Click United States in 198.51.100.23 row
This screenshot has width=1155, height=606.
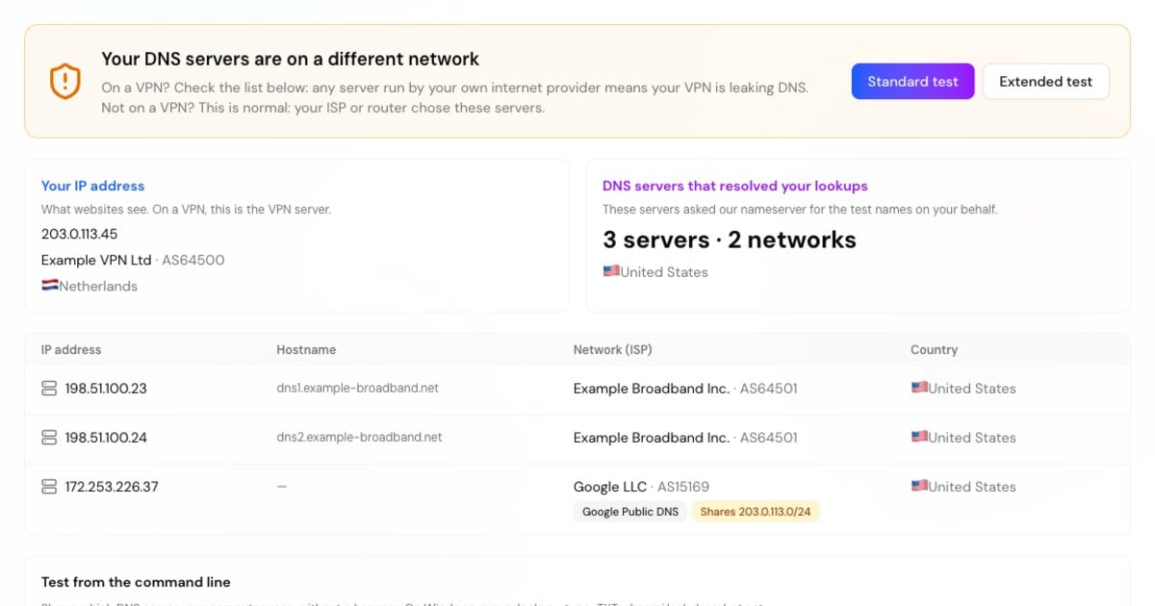tap(972, 389)
